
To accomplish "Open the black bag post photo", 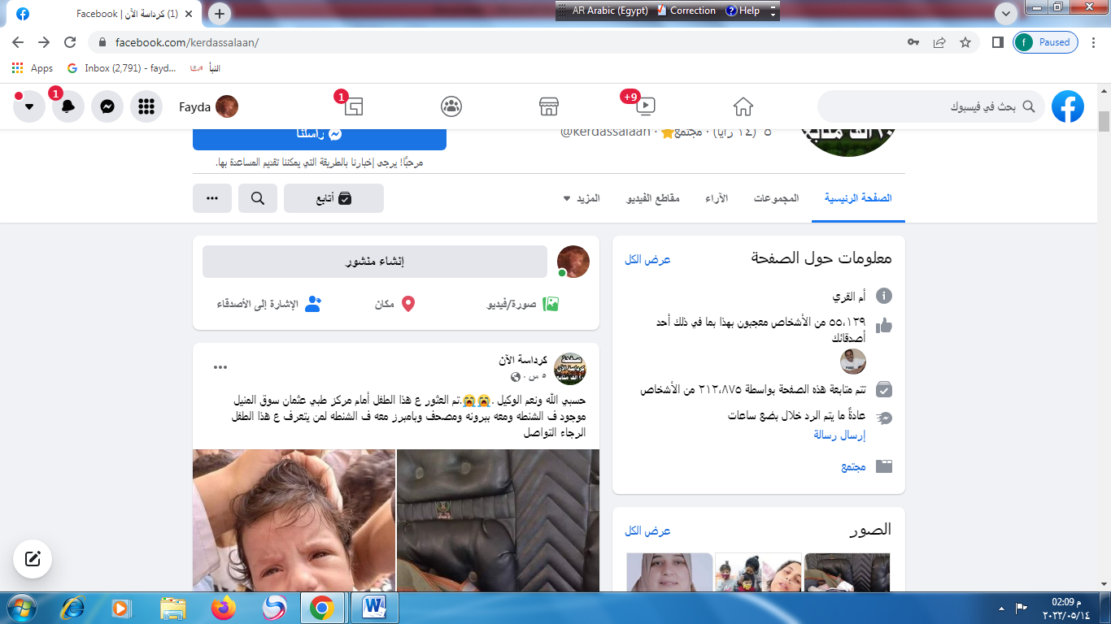I will 498,520.
